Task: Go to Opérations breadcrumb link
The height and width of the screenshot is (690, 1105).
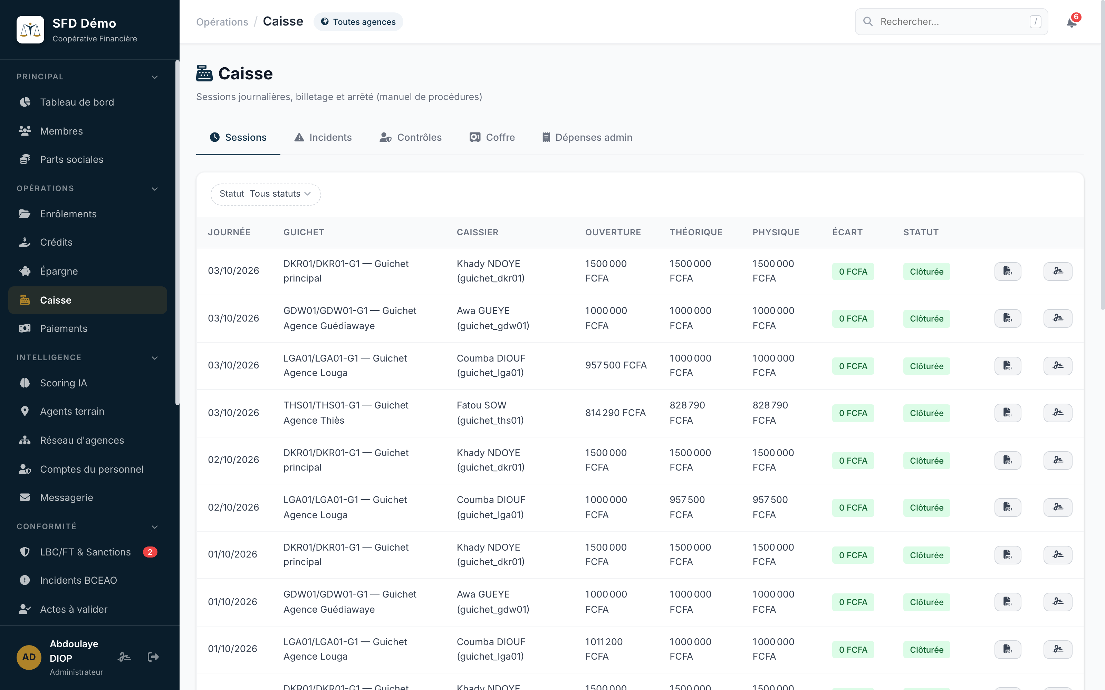Action: pos(222,22)
